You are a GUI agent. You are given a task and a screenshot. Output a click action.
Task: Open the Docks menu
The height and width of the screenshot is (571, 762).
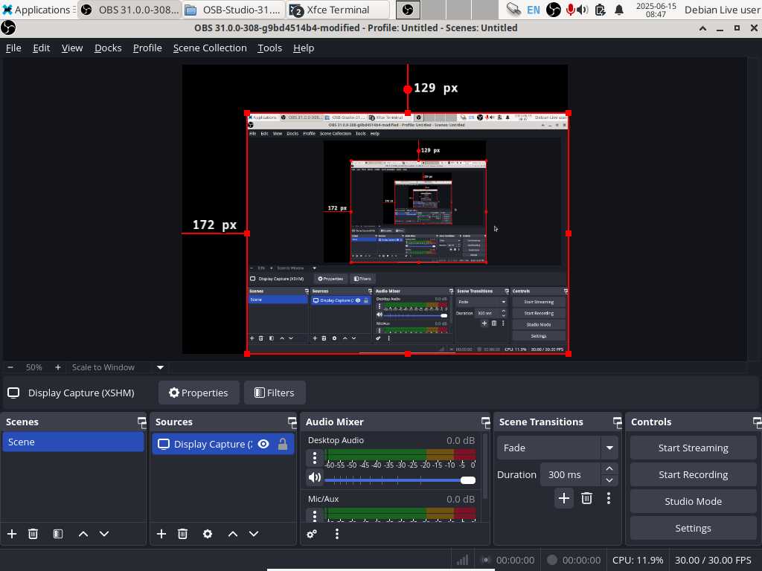click(108, 48)
